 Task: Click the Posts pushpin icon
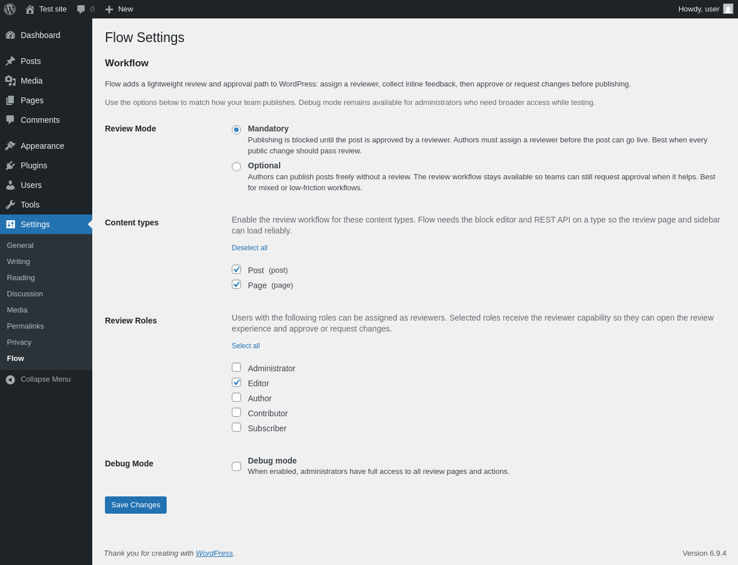click(10, 61)
